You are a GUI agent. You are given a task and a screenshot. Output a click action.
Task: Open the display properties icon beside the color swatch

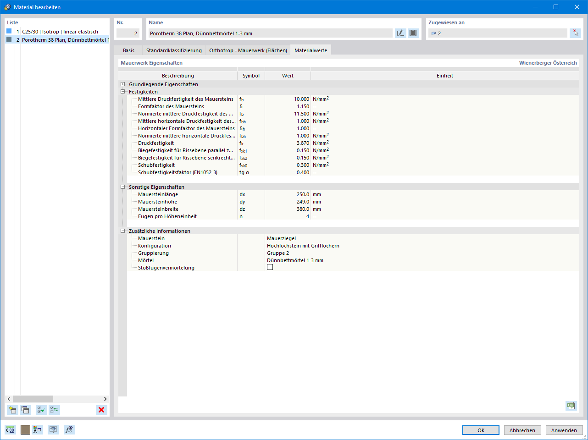point(38,429)
